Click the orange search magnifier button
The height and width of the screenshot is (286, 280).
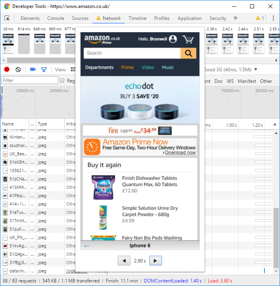[x=188, y=53]
